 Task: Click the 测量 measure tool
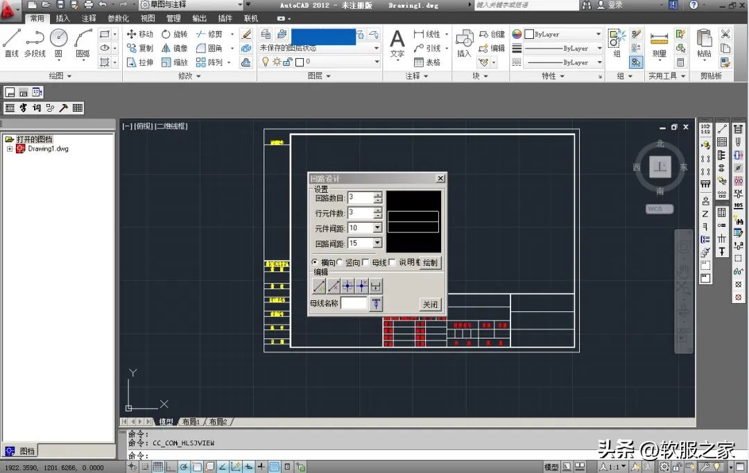659,43
